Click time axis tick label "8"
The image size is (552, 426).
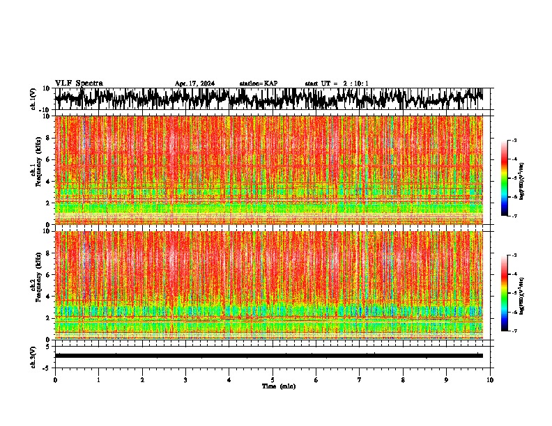[x=403, y=380]
